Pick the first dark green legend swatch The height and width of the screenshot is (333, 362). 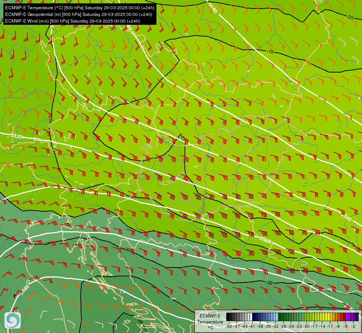(x=280, y=317)
